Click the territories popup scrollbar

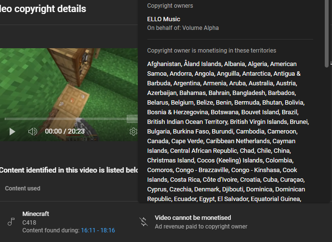click(x=327, y=34)
